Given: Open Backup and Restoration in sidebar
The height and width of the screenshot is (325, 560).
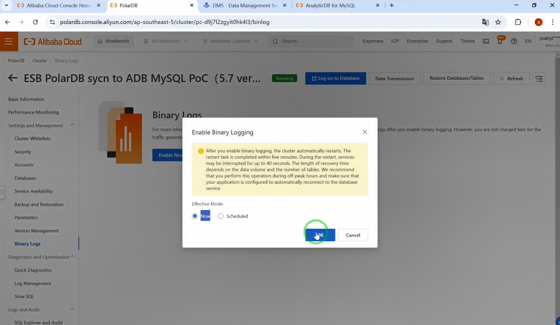Looking at the screenshot, I should click(39, 205).
